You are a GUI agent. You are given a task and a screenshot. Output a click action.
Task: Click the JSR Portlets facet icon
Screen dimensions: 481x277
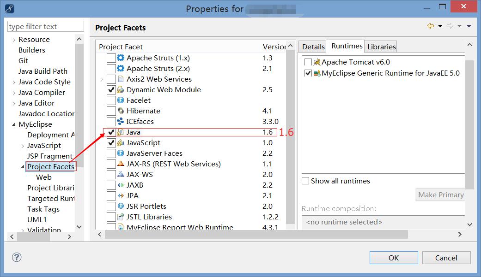click(121, 206)
